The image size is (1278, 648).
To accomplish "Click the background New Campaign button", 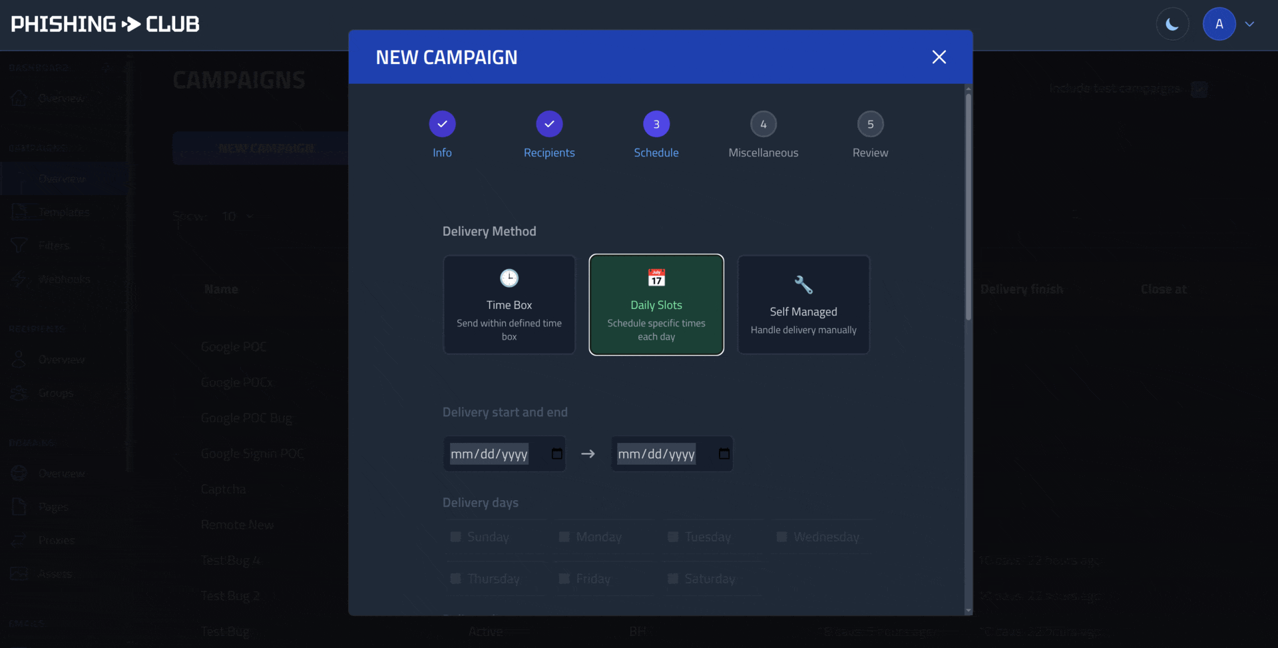I will pos(260,148).
